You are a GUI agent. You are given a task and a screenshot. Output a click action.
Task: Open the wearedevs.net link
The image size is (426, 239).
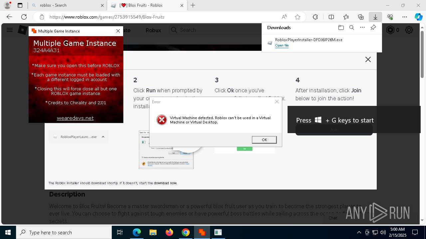pyautogui.click(x=75, y=118)
